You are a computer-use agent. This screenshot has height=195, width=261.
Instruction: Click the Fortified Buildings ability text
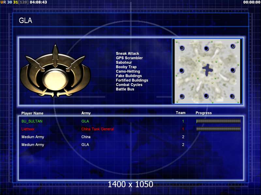coord(132,80)
